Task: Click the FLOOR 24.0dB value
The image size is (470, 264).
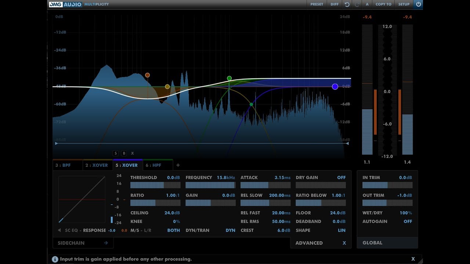Action: (337, 213)
